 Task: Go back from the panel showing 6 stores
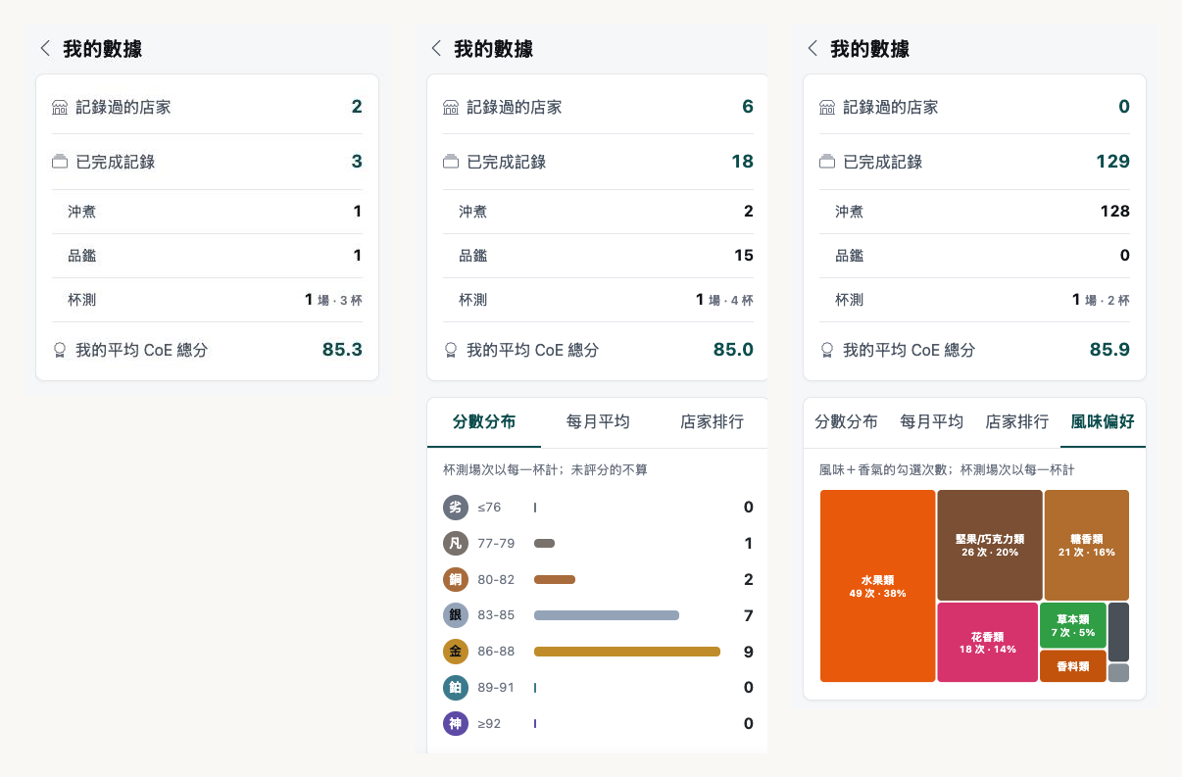point(436,49)
